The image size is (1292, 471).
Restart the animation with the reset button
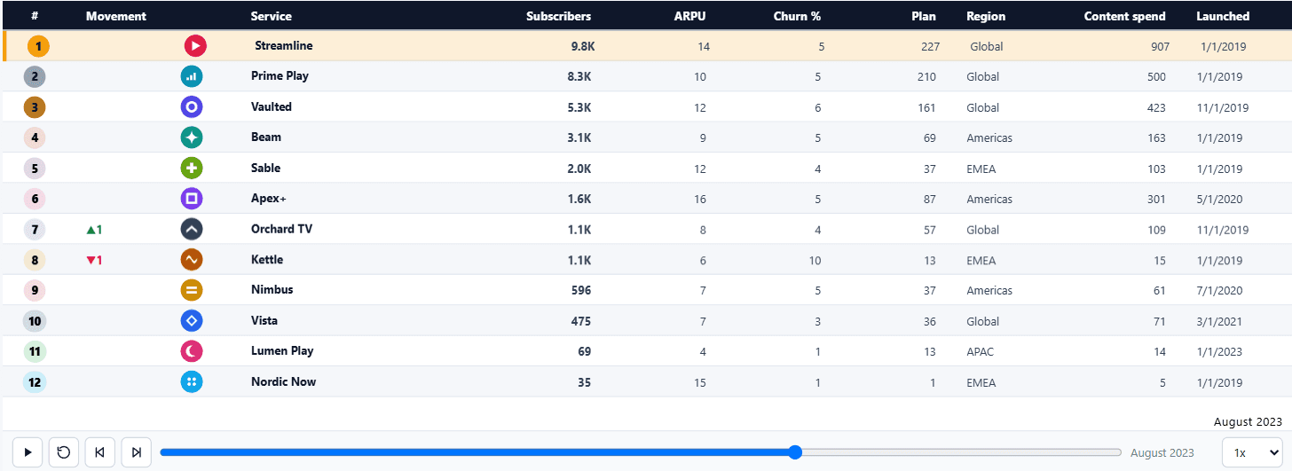64,452
